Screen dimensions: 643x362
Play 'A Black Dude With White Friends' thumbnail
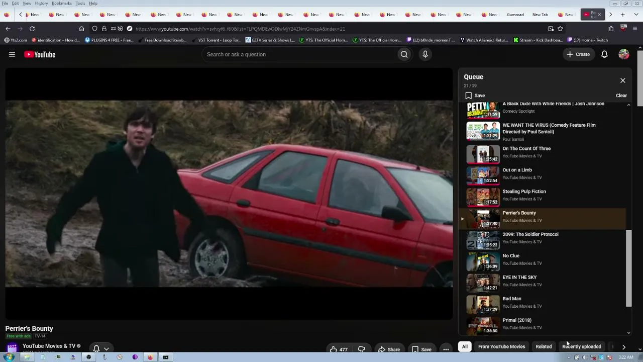click(x=483, y=110)
